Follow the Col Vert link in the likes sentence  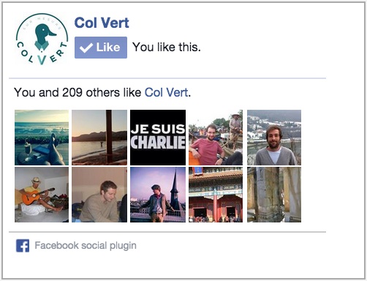tap(166, 92)
